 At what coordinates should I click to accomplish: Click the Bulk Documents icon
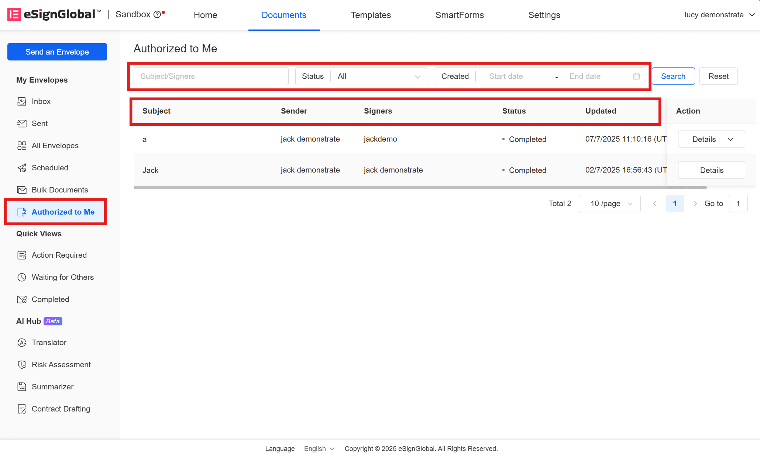click(22, 190)
